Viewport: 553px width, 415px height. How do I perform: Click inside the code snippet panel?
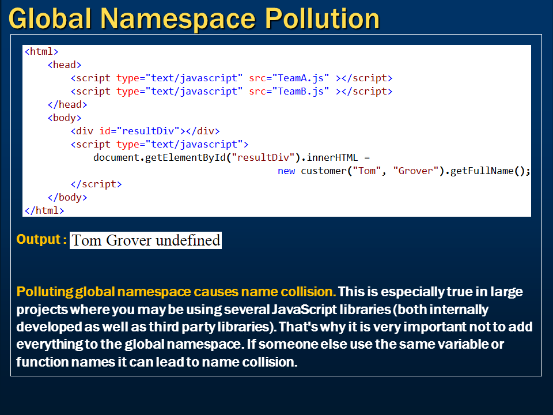click(x=276, y=130)
